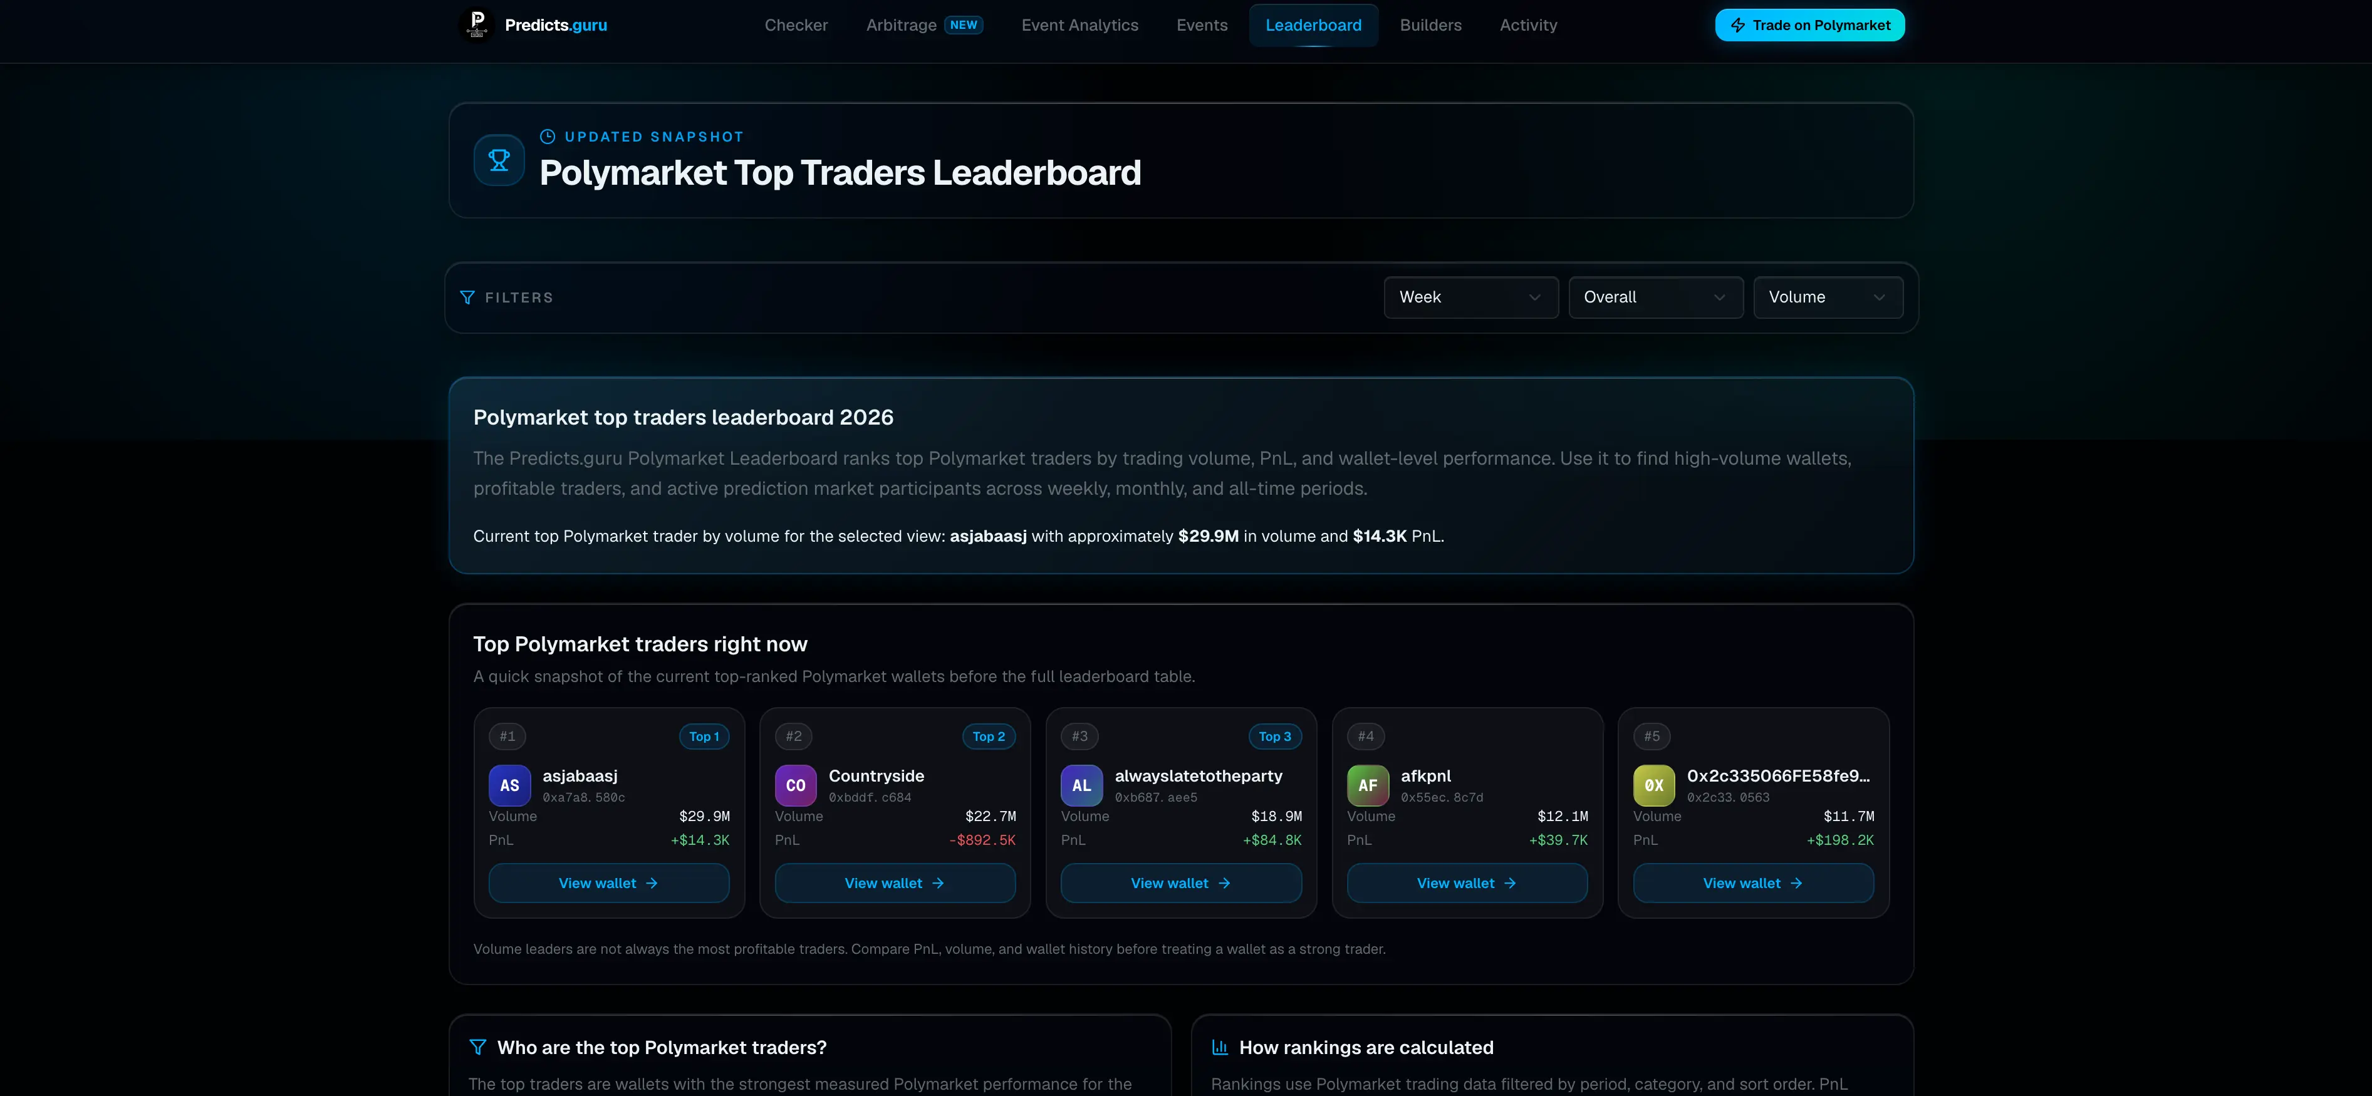Go to Arbitrage in navigation

[x=902, y=25]
